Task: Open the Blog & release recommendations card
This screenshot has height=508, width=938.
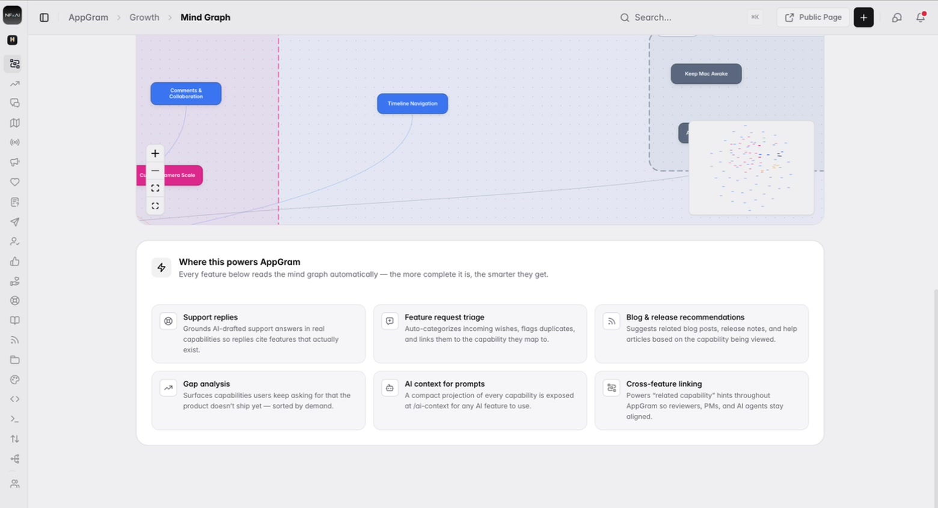Action: click(702, 334)
